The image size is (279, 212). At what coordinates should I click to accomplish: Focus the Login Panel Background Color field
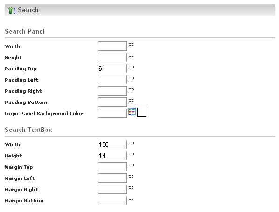(x=112, y=113)
